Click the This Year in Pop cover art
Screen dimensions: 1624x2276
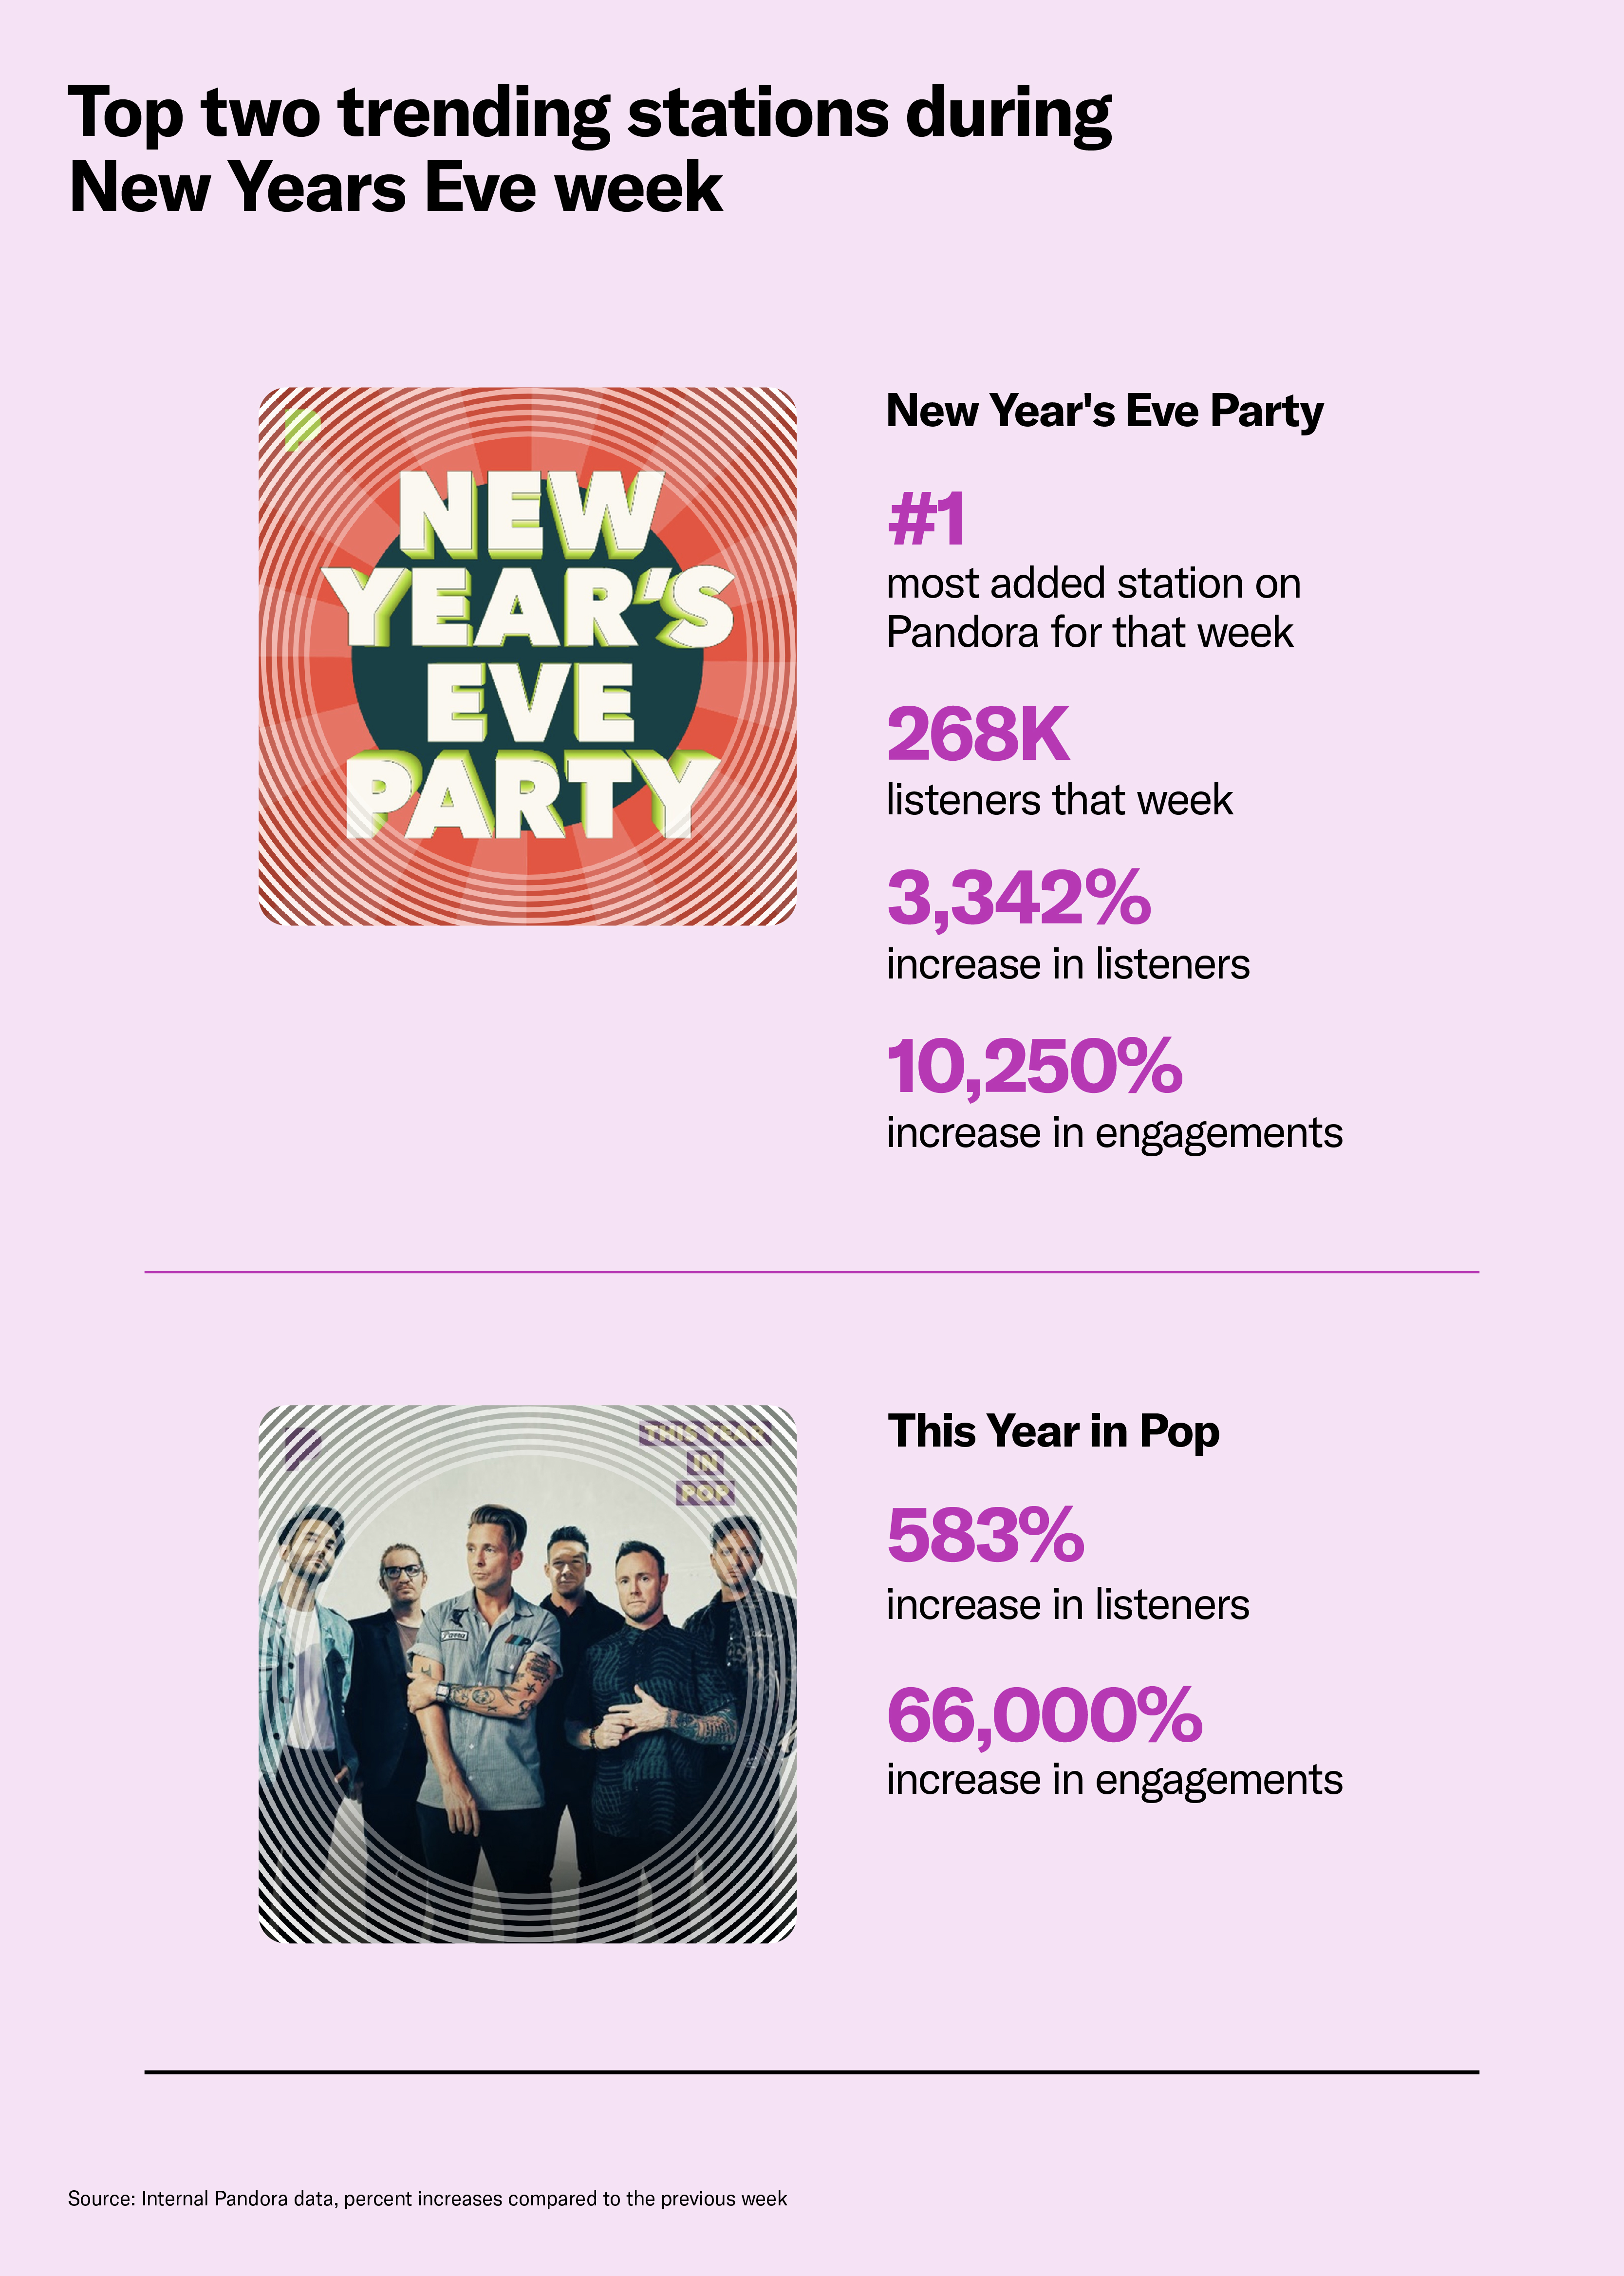pyautogui.click(x=527, y=1673)
